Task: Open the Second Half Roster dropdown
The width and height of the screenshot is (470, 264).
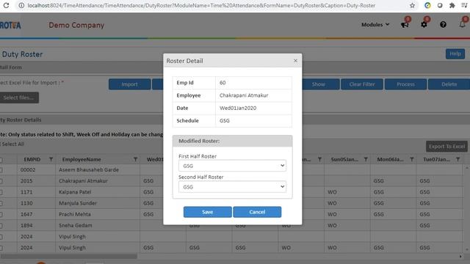Action: coord(232,187)
